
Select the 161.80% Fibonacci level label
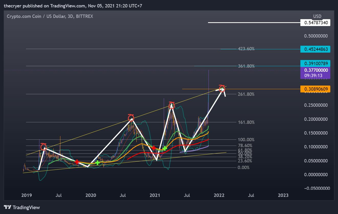pos(246,122)
